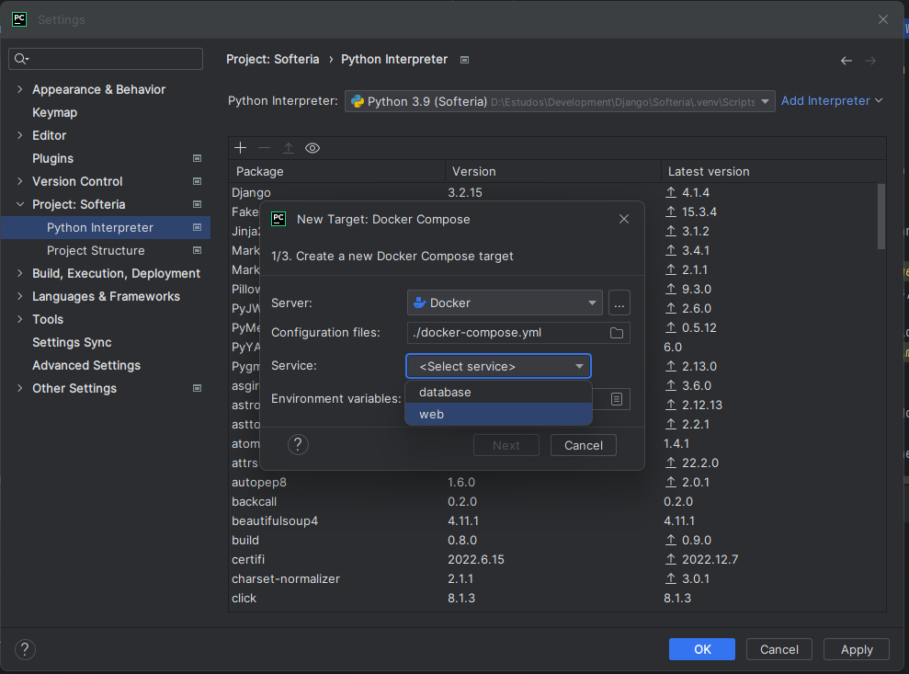Expand the Add Interpreter dropdown
The image size is (909, 674).
(832, 101)
